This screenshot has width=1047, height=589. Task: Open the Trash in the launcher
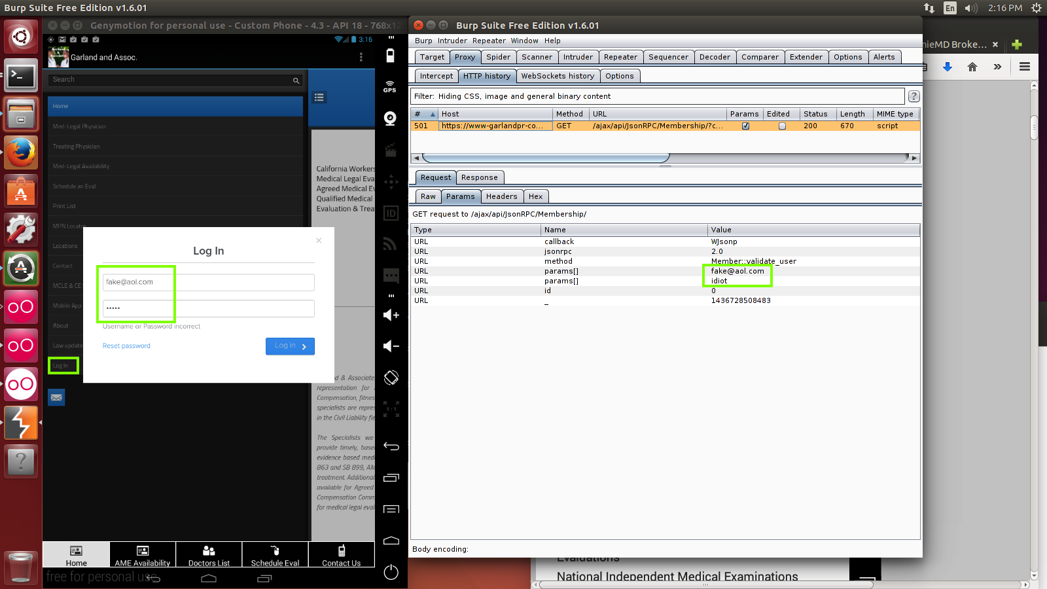click(21, 567)
